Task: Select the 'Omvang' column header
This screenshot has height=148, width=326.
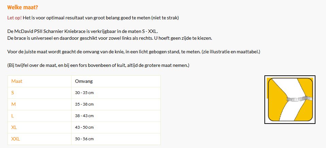Action: 84,81
